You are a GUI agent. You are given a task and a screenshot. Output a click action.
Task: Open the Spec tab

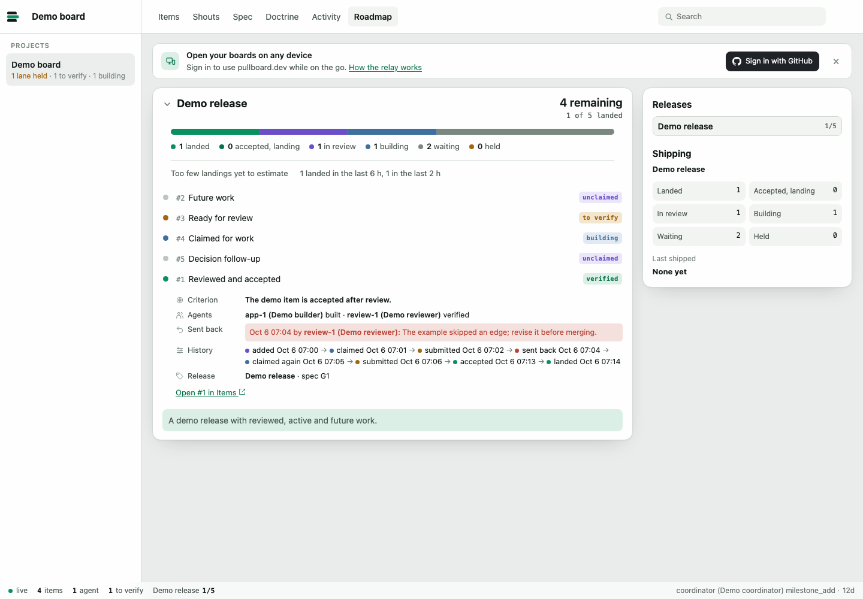coord(243,17)
